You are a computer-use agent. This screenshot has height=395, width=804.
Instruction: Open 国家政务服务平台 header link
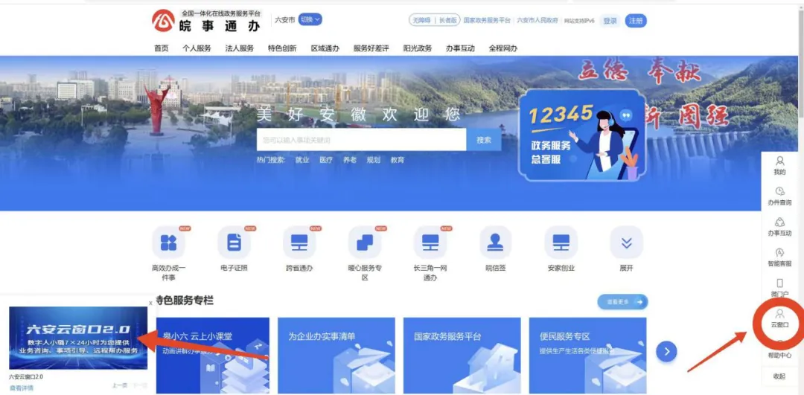tap(487, 21)
